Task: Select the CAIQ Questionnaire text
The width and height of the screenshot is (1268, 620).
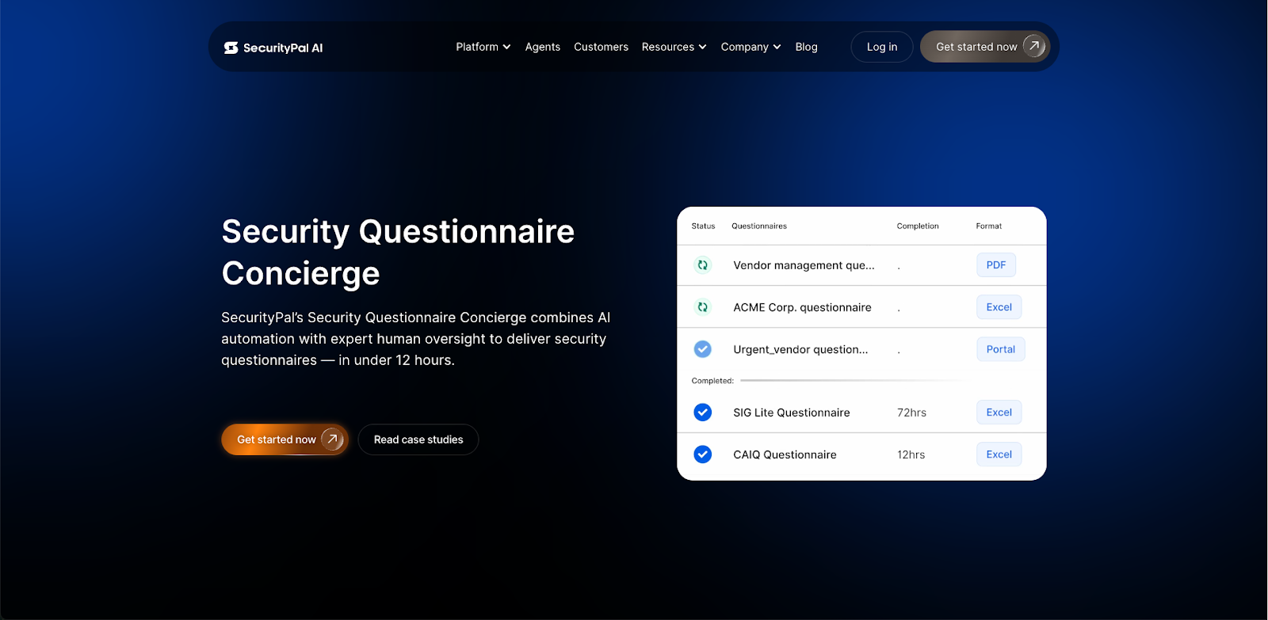Action: pos(785,455)
